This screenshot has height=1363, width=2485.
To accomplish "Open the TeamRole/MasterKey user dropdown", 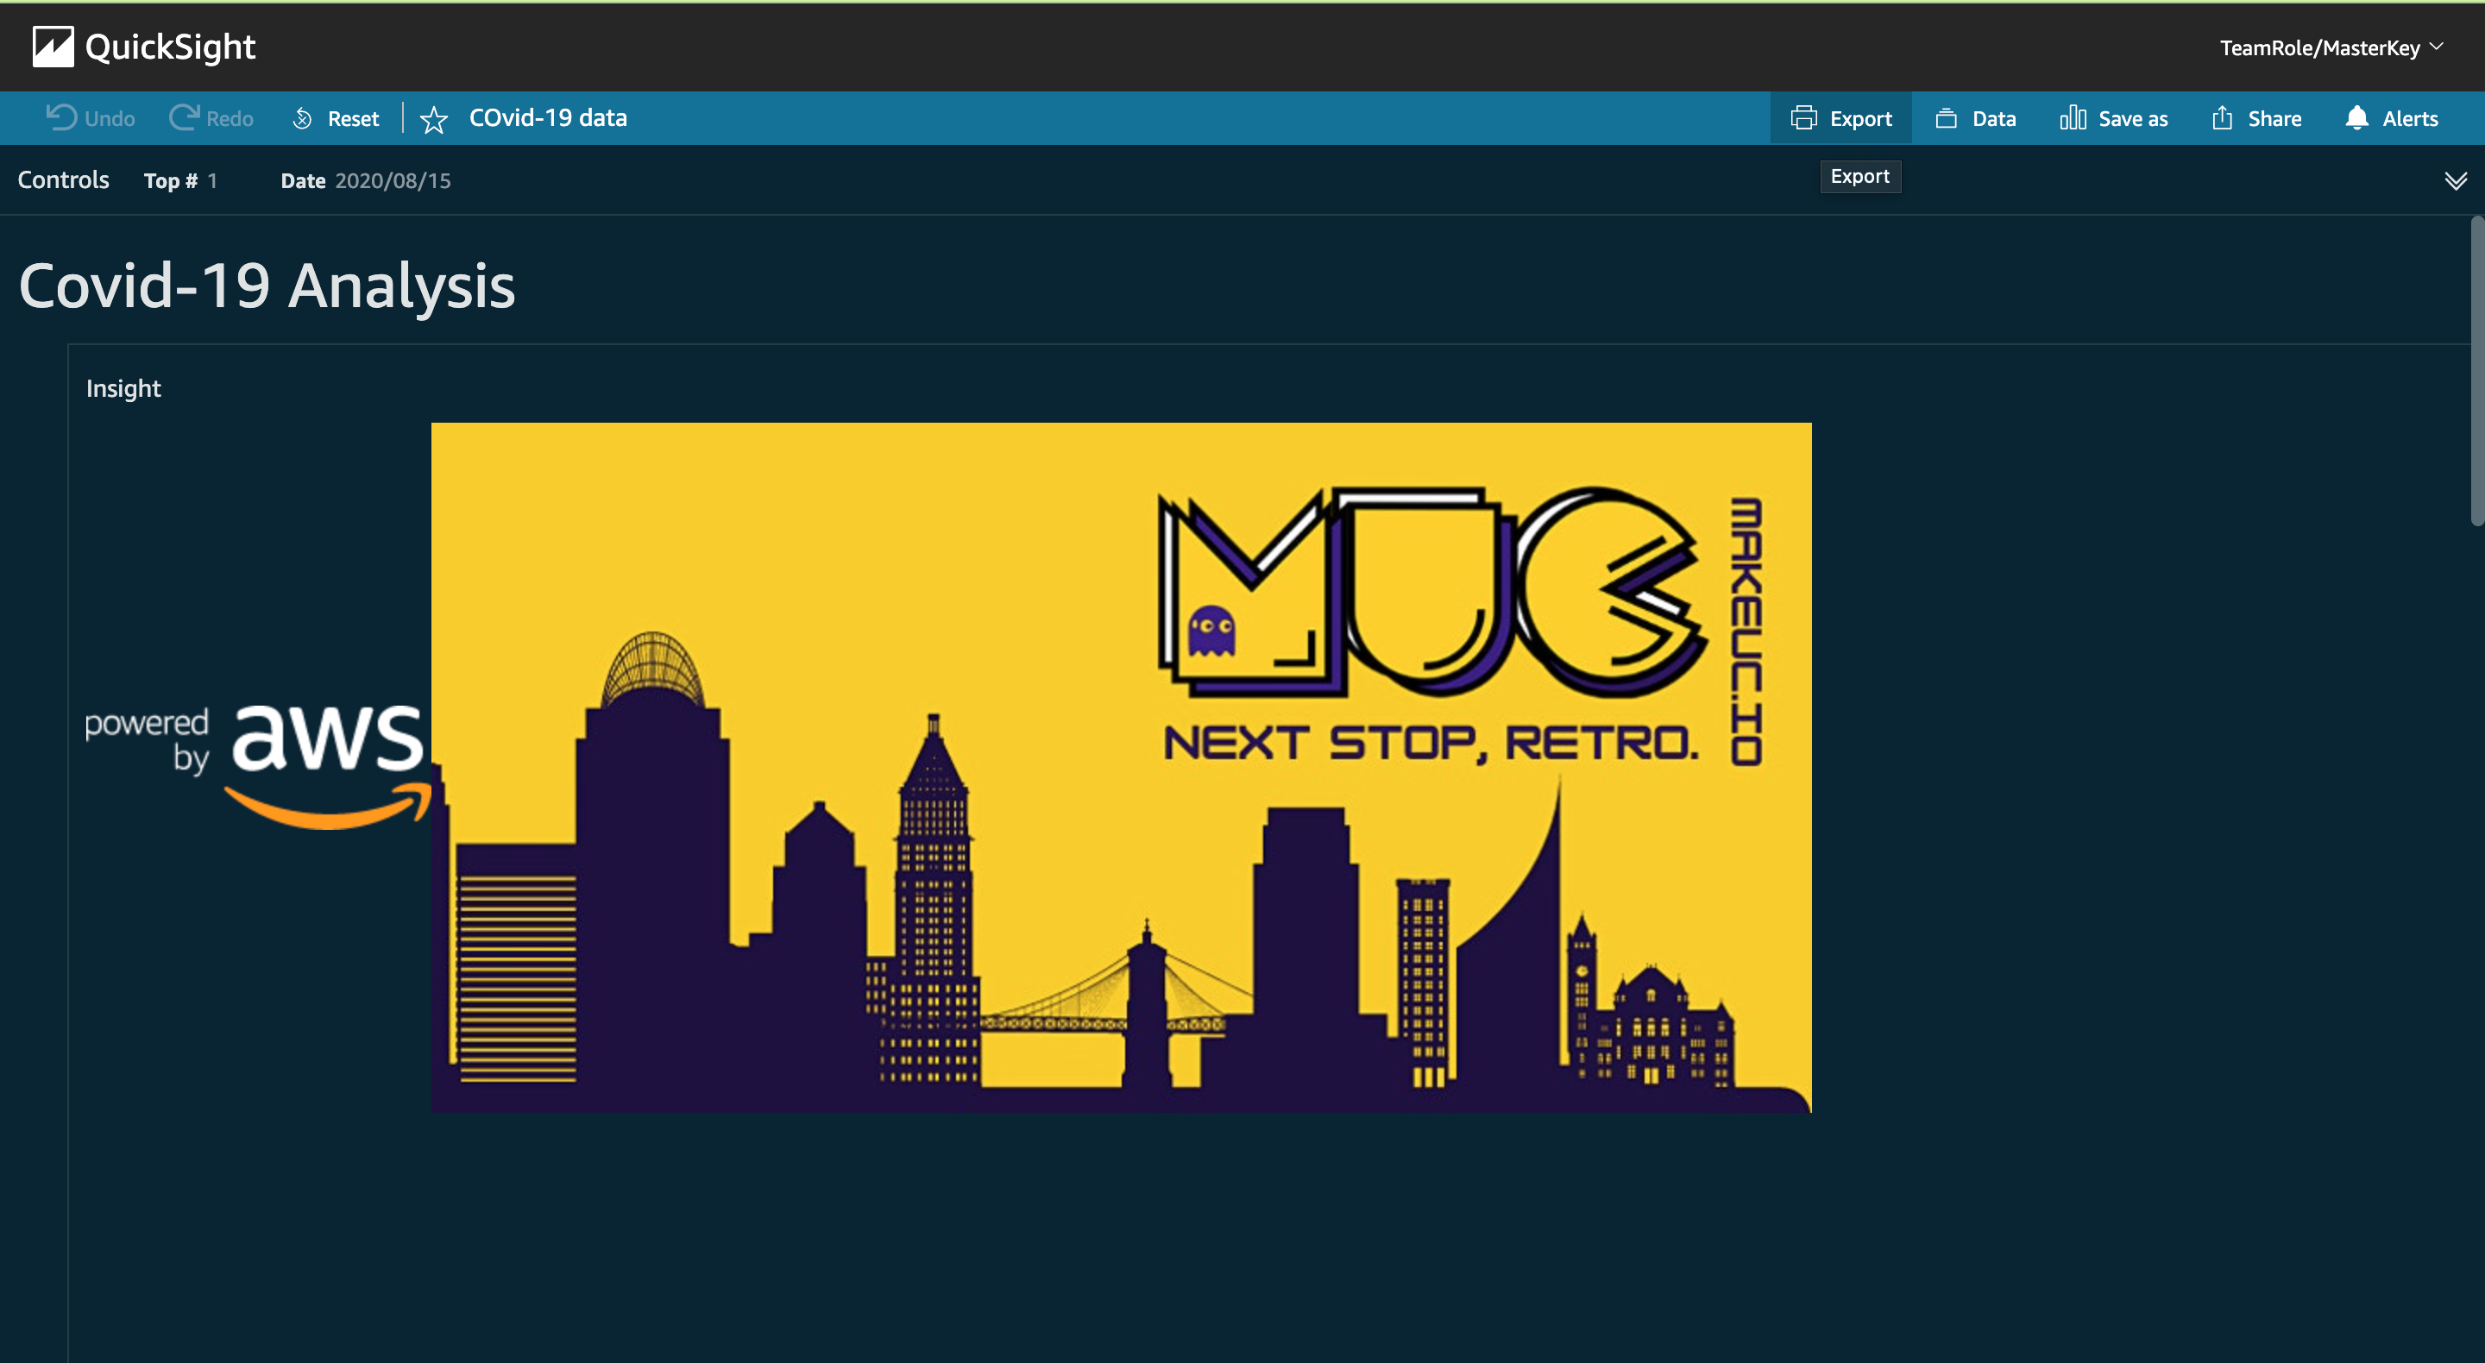I will pos(2330,47).
